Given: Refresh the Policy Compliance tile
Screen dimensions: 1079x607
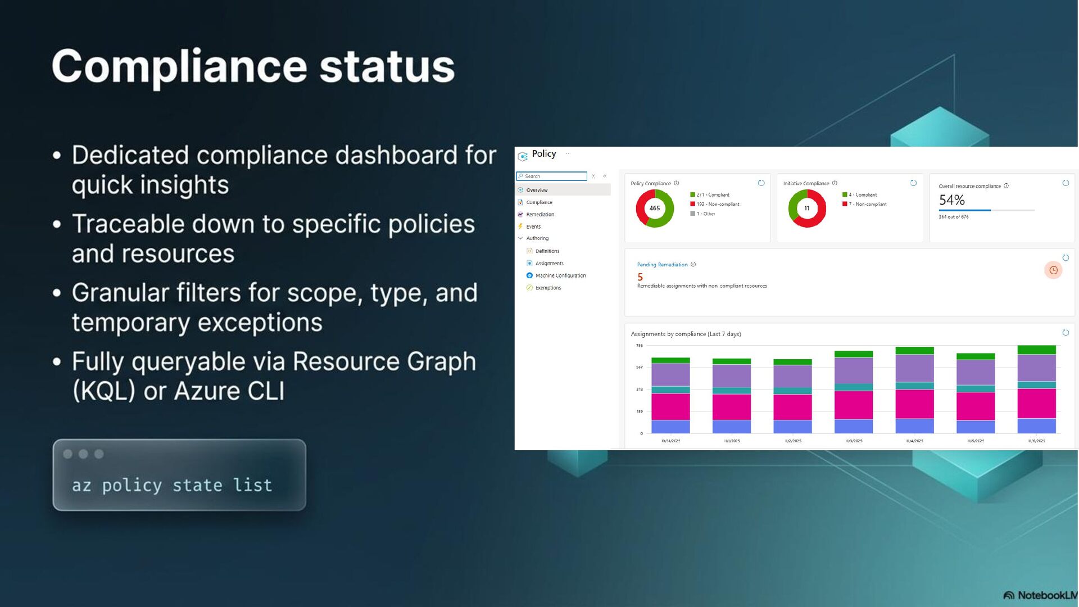Looking at the screenshot, I should (761, 183).
